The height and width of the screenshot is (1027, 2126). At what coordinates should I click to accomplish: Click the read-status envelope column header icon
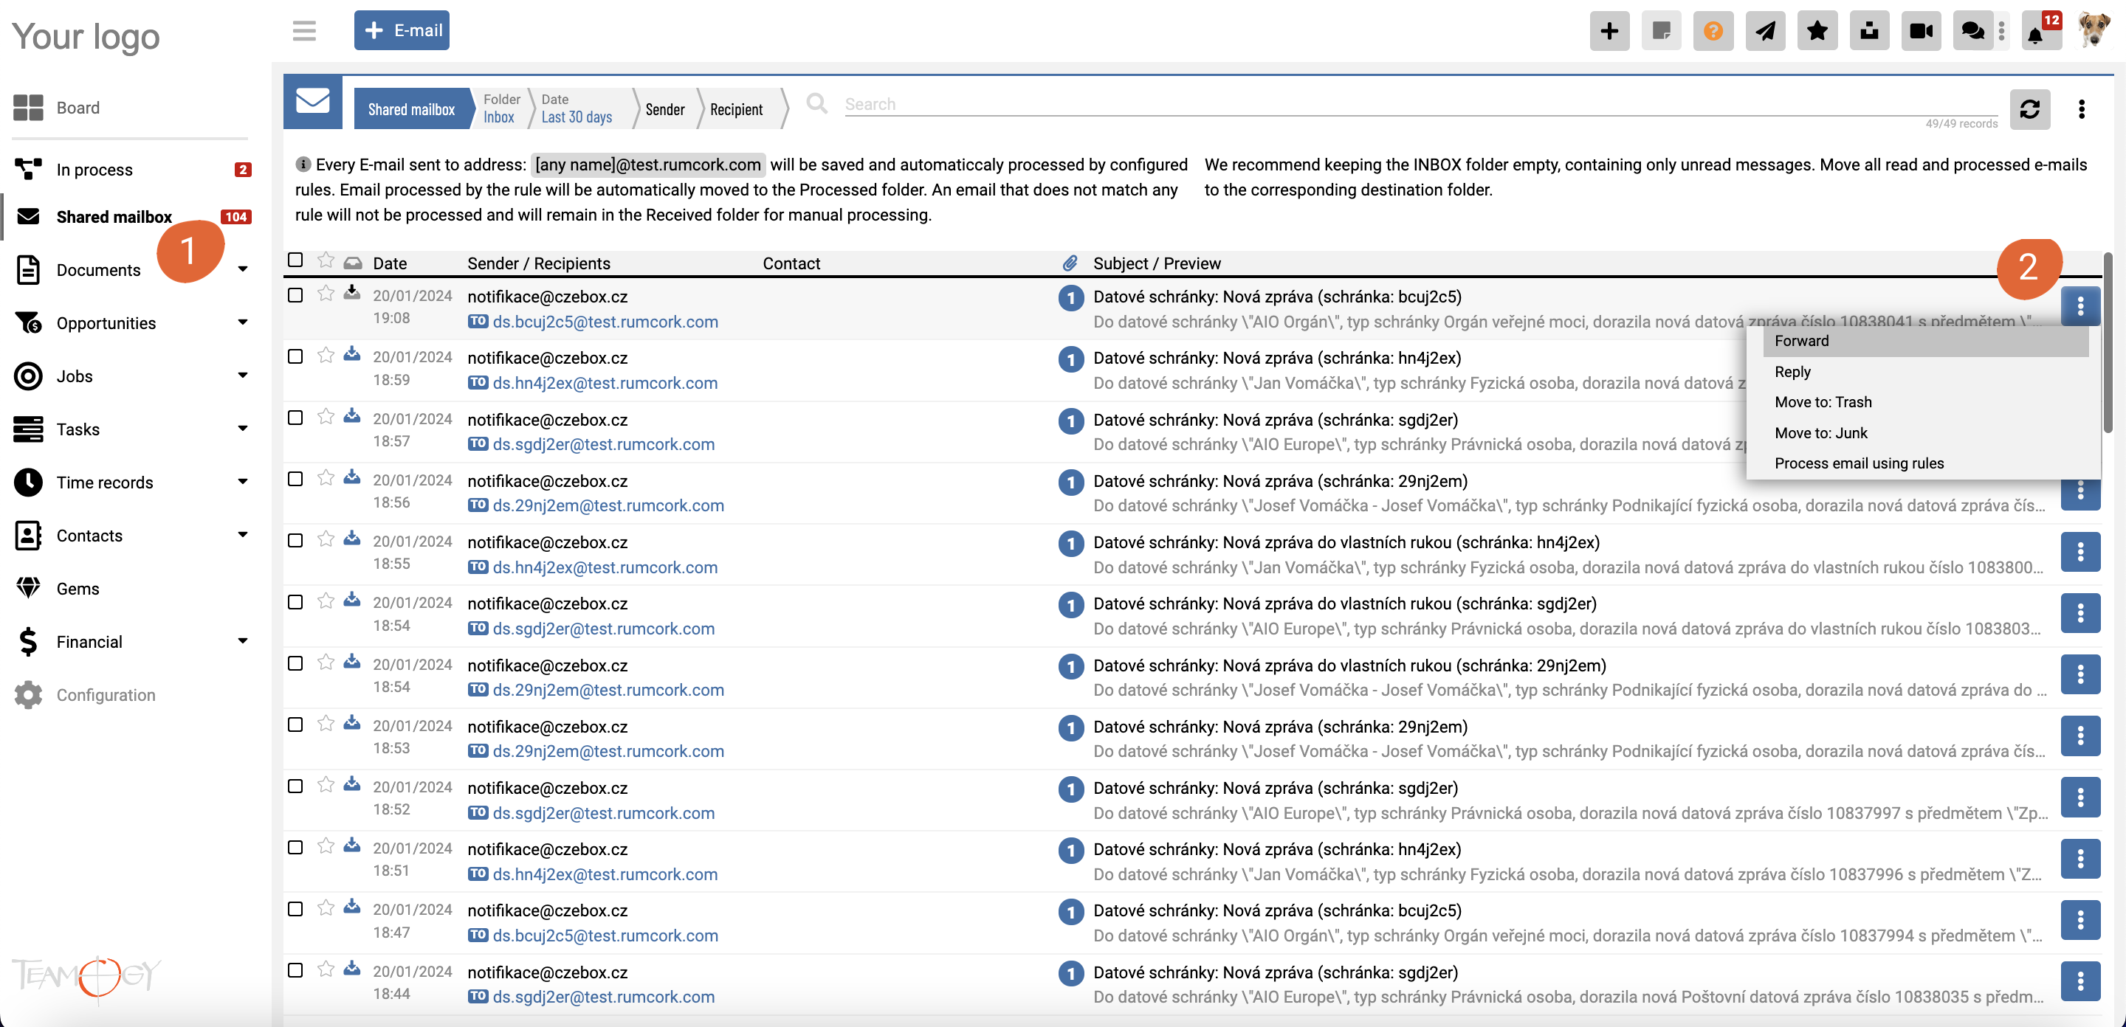tap(352, 263)
